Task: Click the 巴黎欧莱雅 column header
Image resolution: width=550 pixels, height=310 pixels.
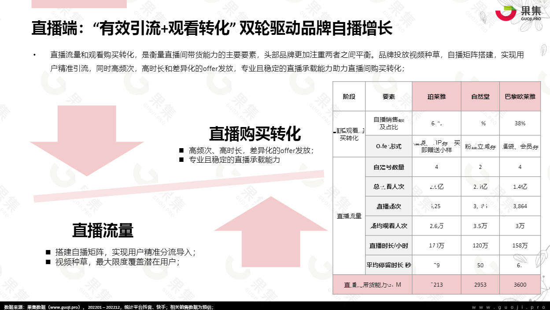Action: coord(520,96)
